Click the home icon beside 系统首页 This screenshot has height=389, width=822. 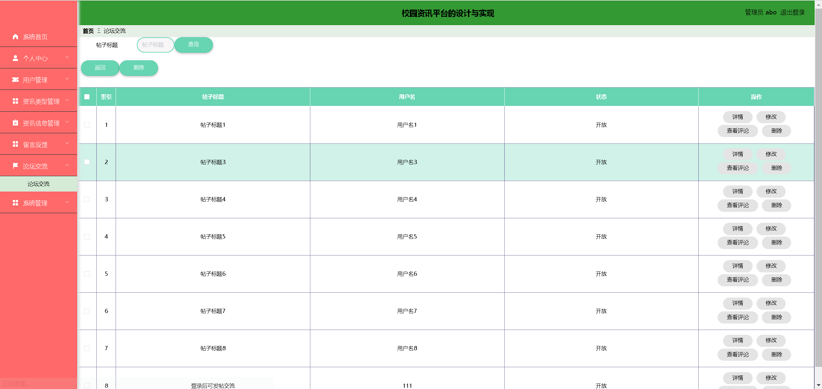click(x=15, y=37)
